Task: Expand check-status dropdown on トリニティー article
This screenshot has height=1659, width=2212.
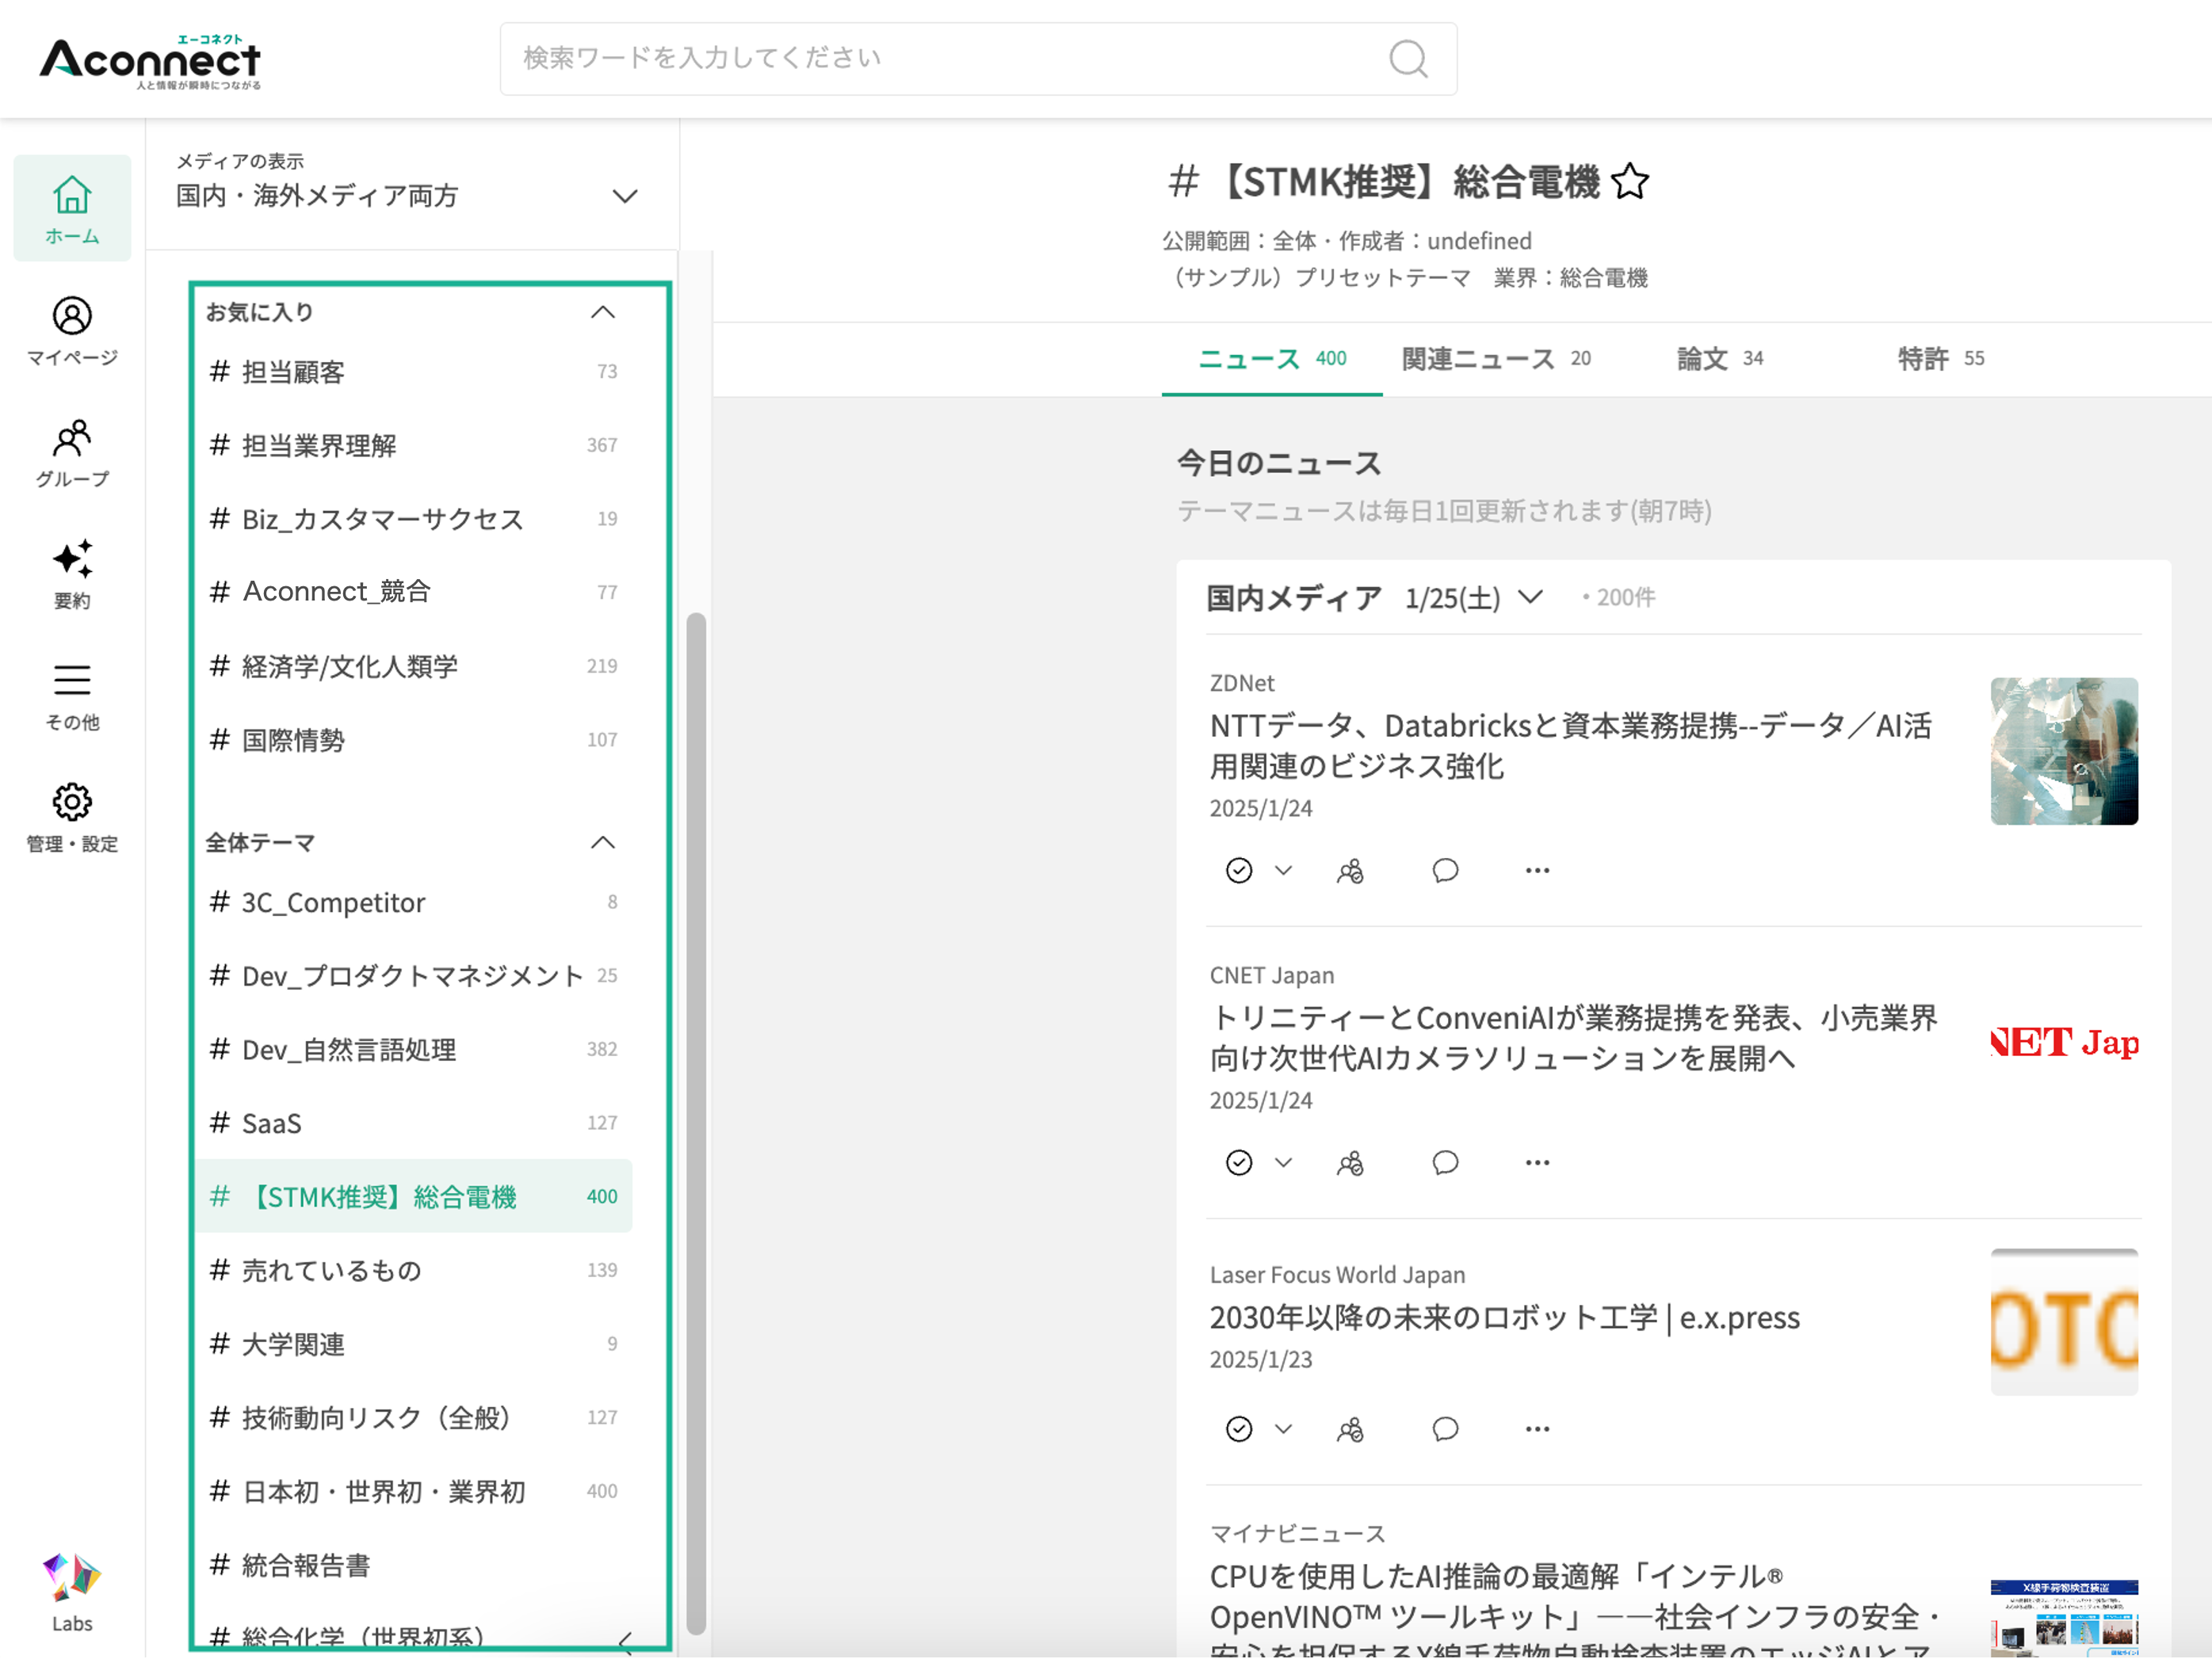Action: coord(1284,1162)
